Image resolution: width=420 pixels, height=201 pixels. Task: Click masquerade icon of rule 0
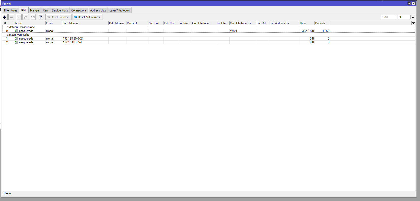point(16,31)
